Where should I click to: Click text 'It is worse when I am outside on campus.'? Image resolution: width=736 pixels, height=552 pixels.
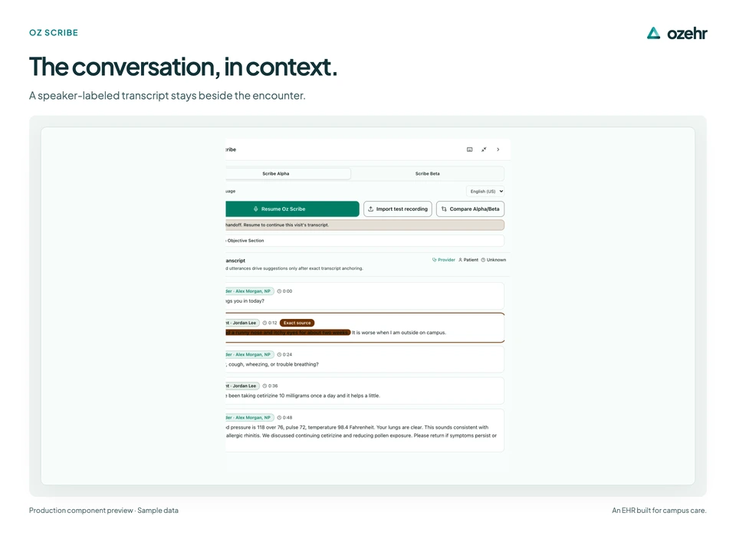tap(399, 332)
